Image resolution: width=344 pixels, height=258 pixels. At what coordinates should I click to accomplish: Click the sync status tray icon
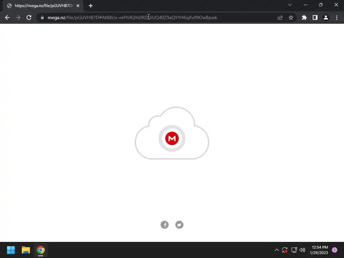pyautogui.click(x=285, y=250)
